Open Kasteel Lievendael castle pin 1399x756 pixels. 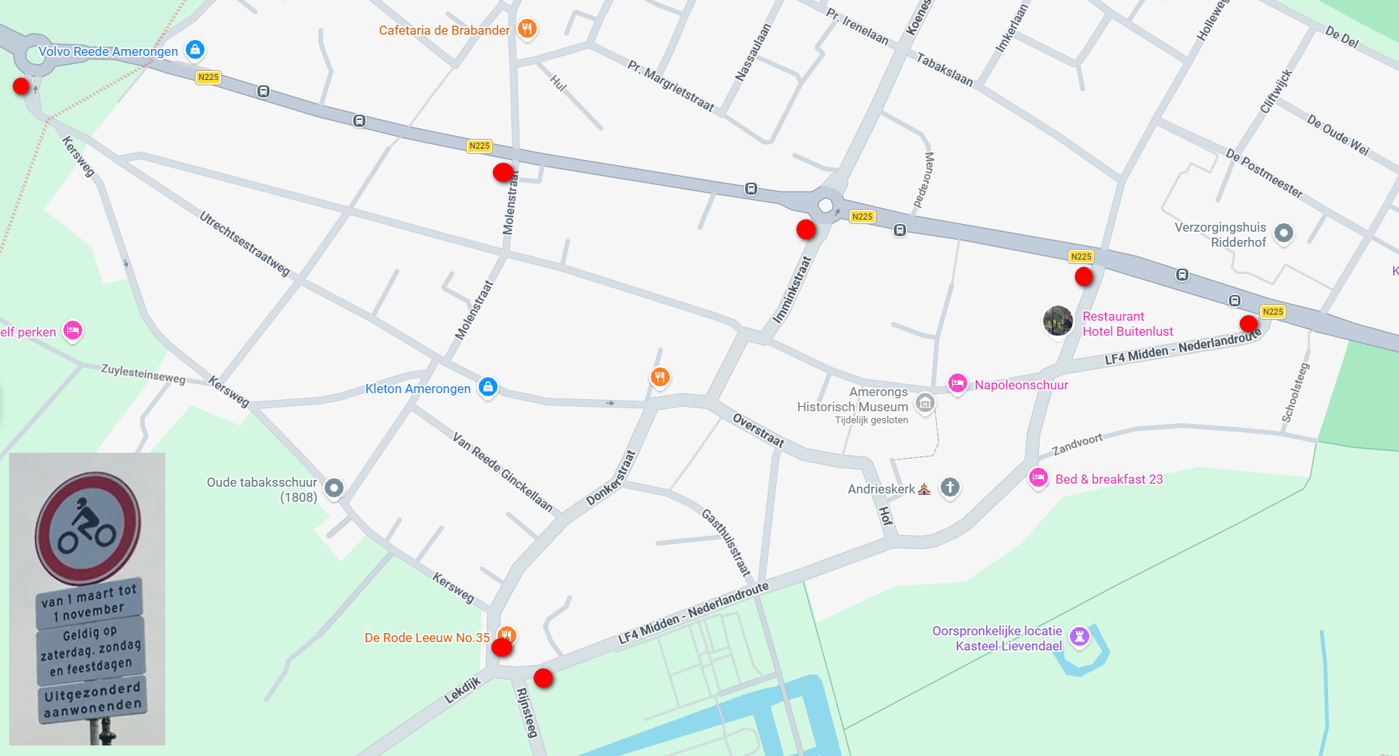click(1080, 637)
